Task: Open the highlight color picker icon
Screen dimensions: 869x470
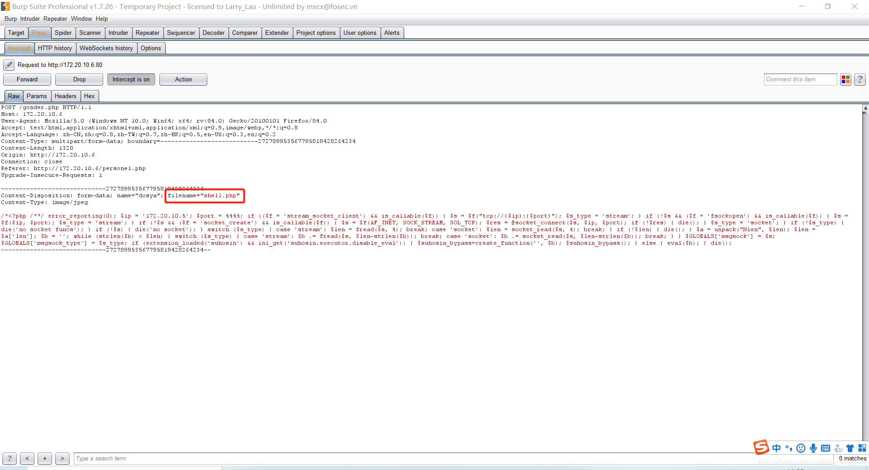Action: (845, 80)
